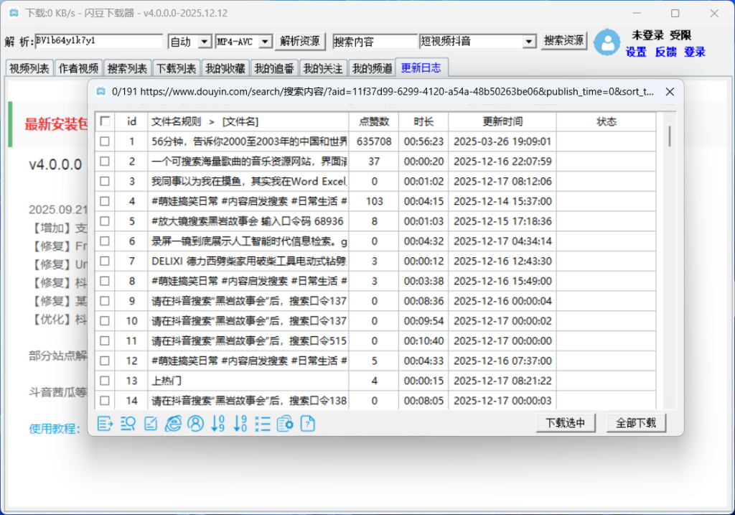Click the 下载选中 button

566,423
